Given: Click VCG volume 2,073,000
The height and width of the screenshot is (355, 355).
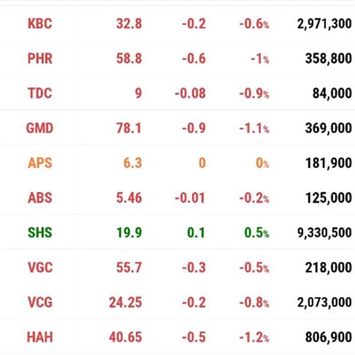Looking at the screenshot, I should (324, 302).
